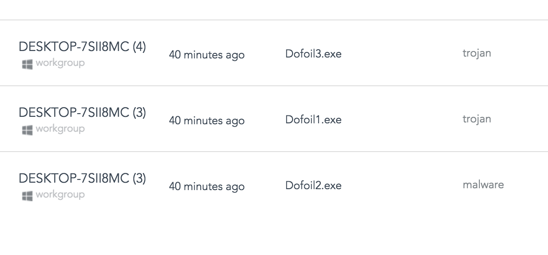Click the Windows icon in the Dofoil1.exe row

pyautogui.click(x=27, y=130)
